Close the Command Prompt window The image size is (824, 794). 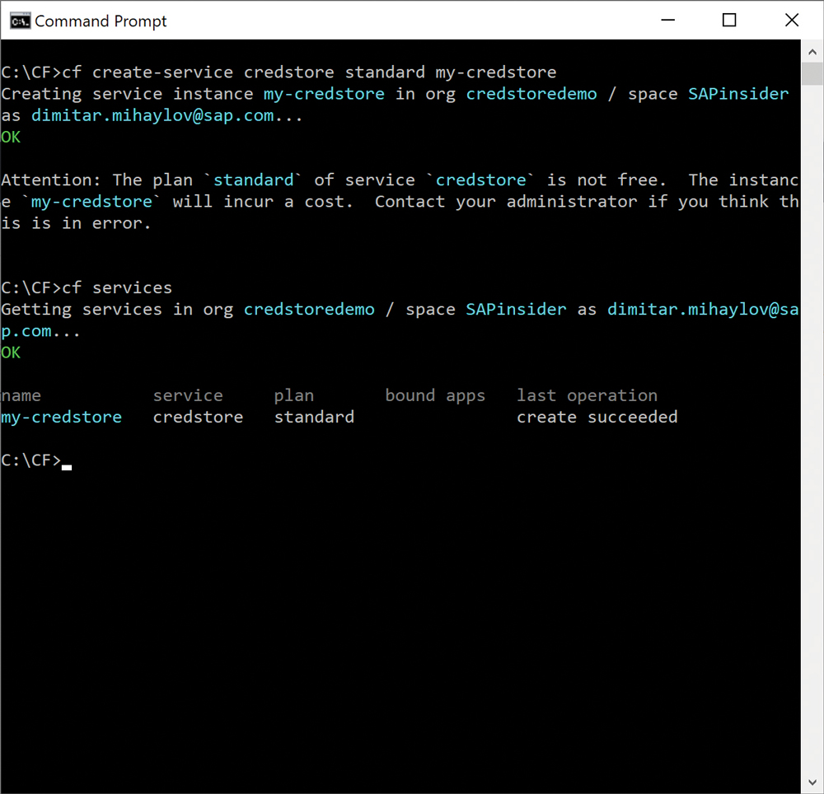(792, 21)
